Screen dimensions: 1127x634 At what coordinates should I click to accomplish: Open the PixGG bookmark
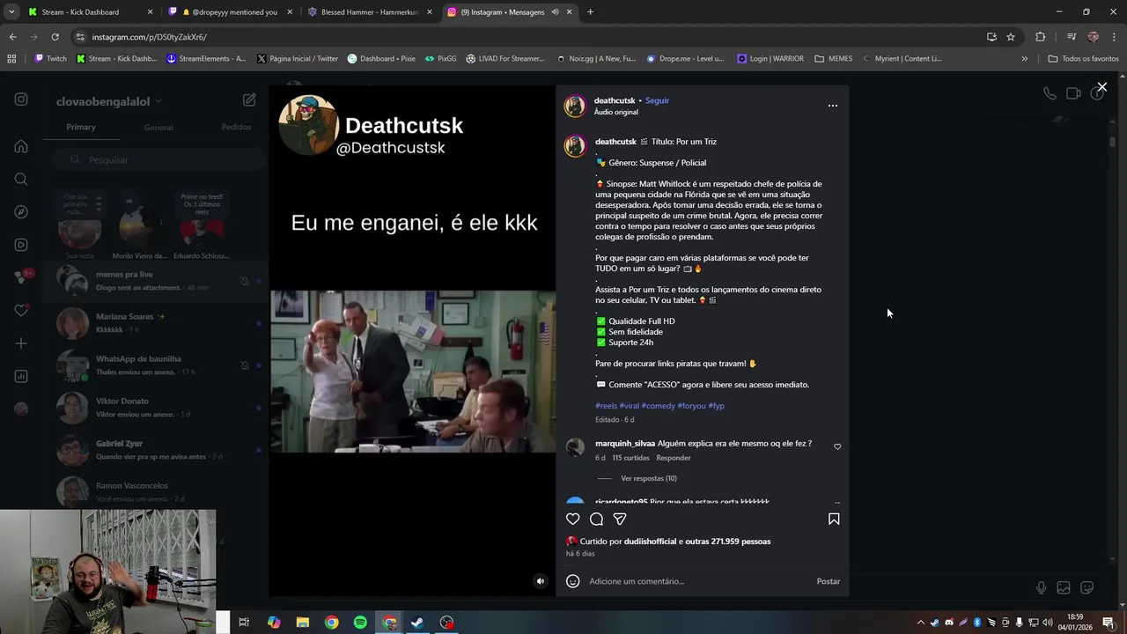(x=440, y=59)
